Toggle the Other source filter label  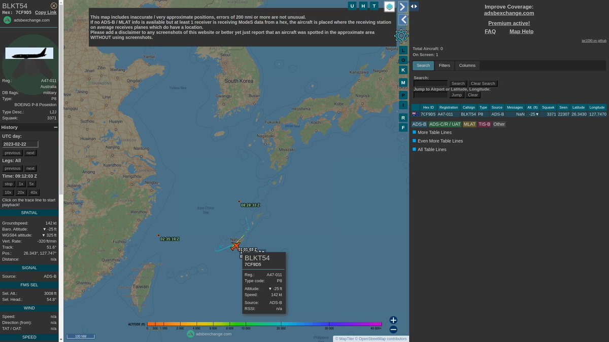pyautogui.click(x=499, y=124)
